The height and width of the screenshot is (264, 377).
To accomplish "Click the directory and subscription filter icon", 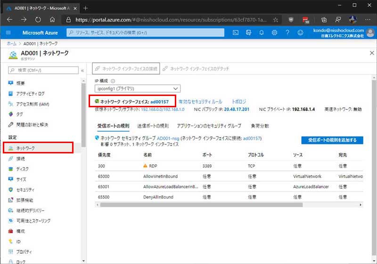I will click(248, 32).
